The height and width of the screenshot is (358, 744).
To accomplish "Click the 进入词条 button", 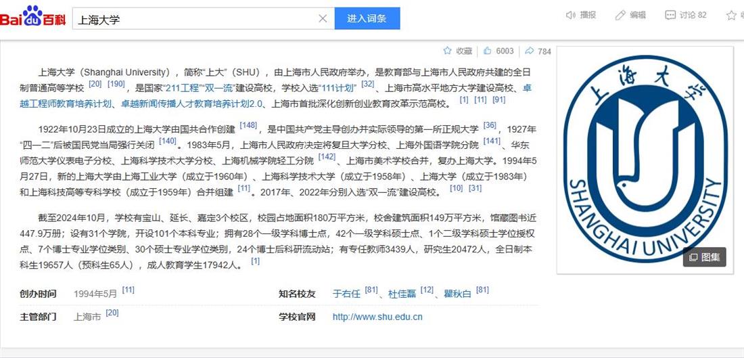I will pos(367,18).
